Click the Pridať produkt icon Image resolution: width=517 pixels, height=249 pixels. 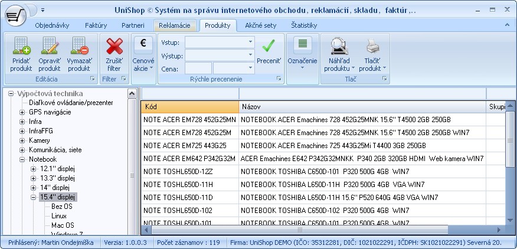coord(21,46)
